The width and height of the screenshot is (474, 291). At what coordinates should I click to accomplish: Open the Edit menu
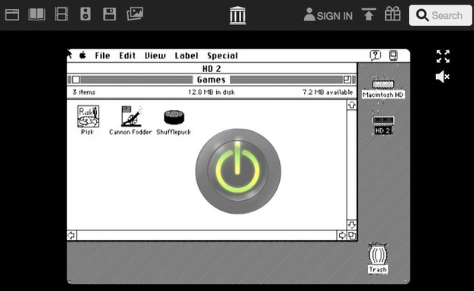127,55
